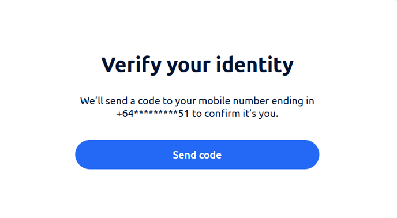This screenshot has height=218, width=397.
Task: Click the +64 country code prefix
Action: [x=125, y=114]
